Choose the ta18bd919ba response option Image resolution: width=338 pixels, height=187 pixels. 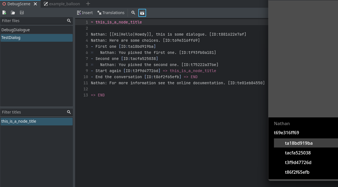tap(299, 143)
